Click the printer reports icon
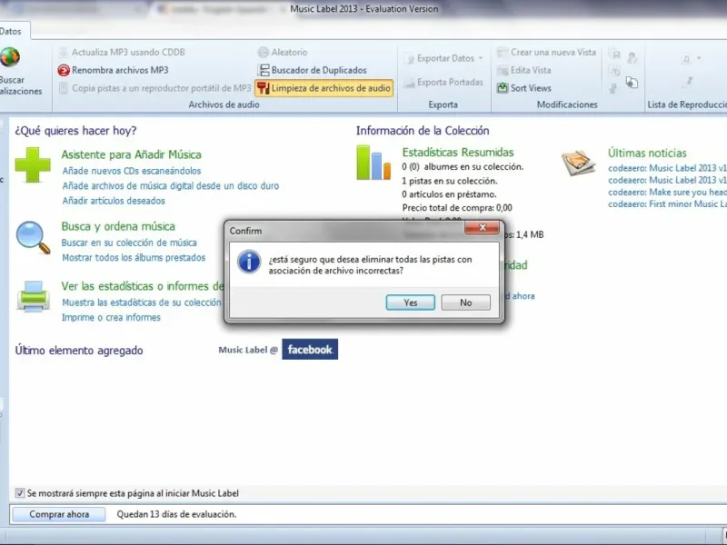The height and width of the screenshot is (545, 727). (x=33, y=297)
